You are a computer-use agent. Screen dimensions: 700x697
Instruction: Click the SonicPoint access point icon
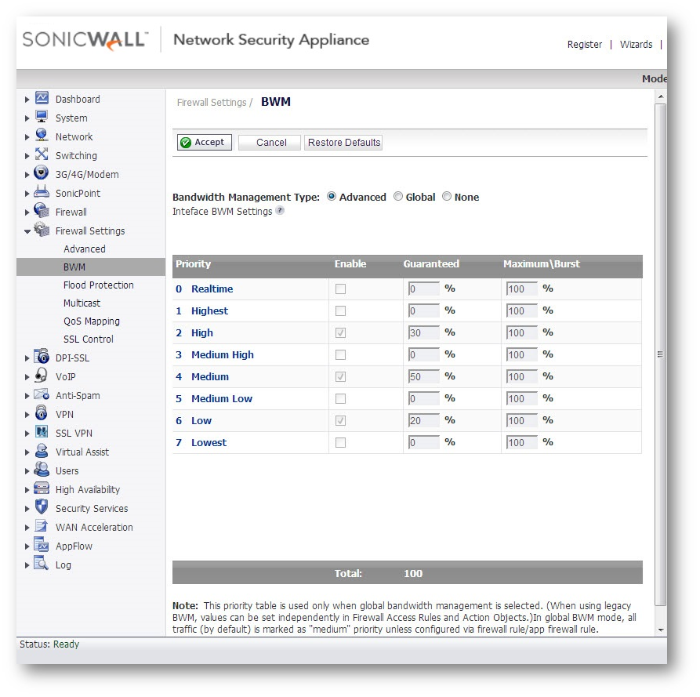(x=42, y=193)
